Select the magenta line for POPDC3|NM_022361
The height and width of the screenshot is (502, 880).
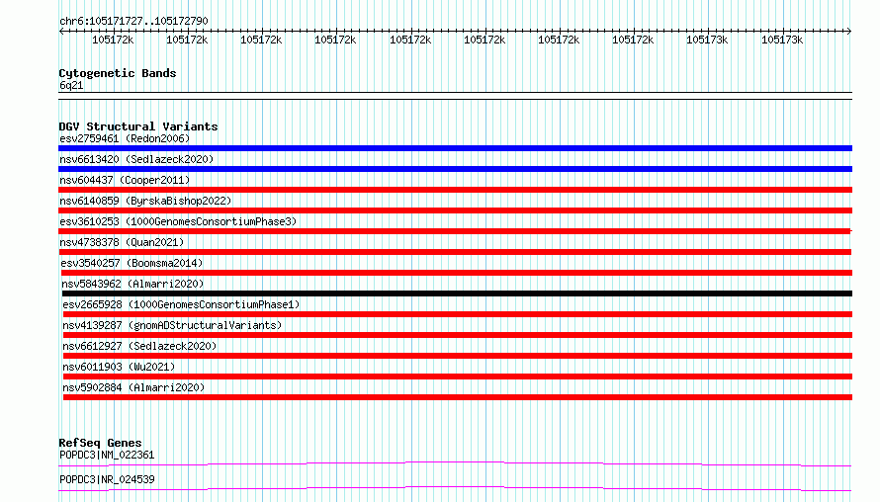pos(455,463)
